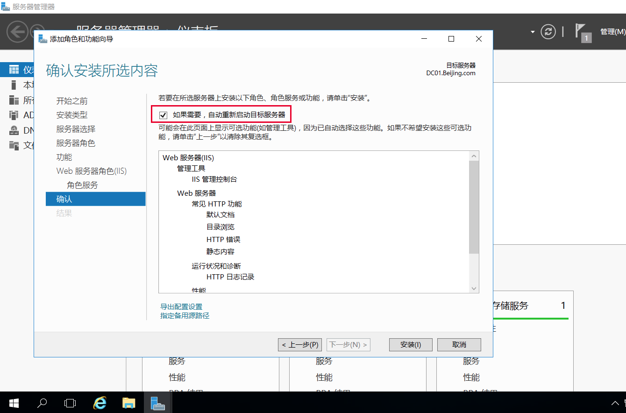Screen dimensions: 626x413
Task: Click the back arrow navigation icon
Action: 17,32
